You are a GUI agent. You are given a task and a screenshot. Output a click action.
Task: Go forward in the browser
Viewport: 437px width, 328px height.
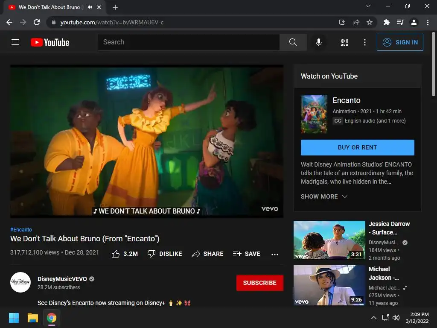tap(23, 22)
